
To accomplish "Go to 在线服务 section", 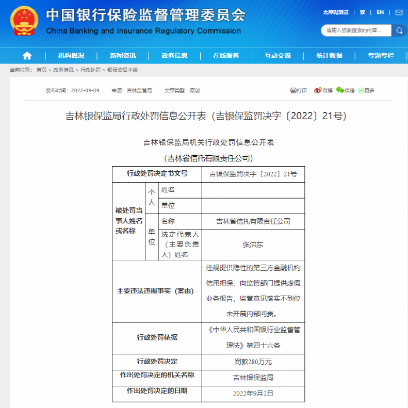I will (226, 56).
